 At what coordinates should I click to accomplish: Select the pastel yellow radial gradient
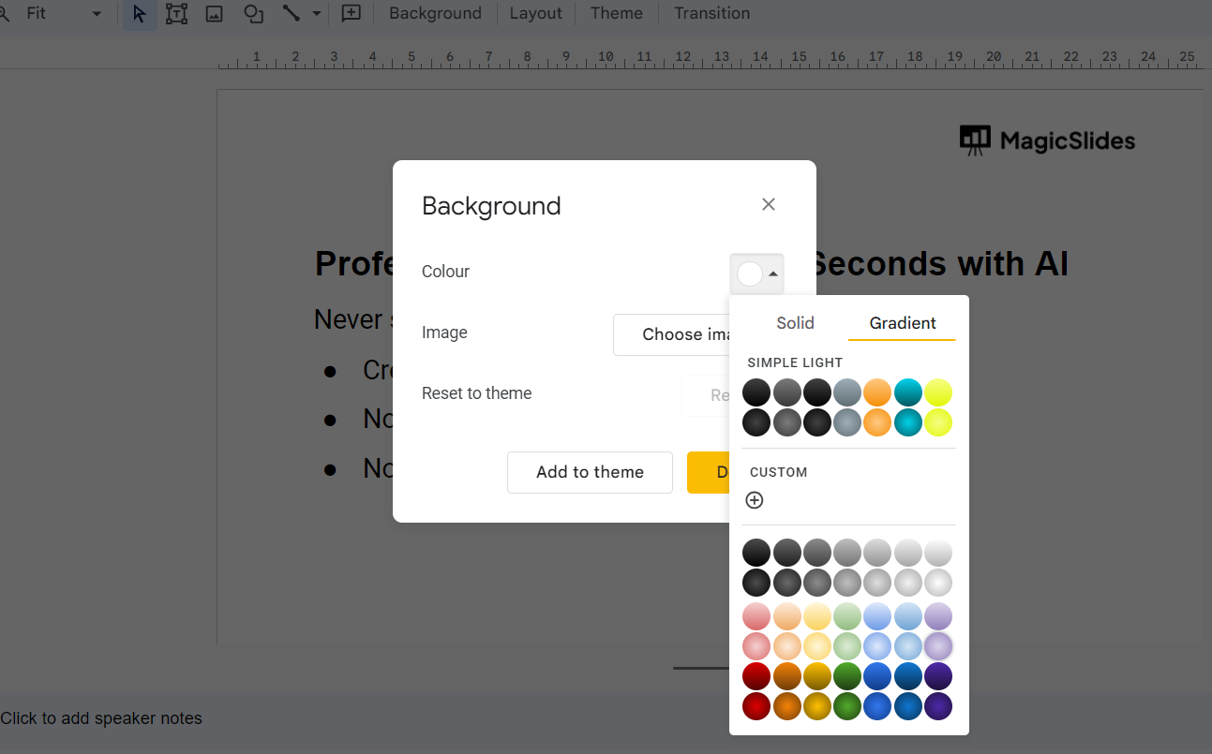(817, 646)
